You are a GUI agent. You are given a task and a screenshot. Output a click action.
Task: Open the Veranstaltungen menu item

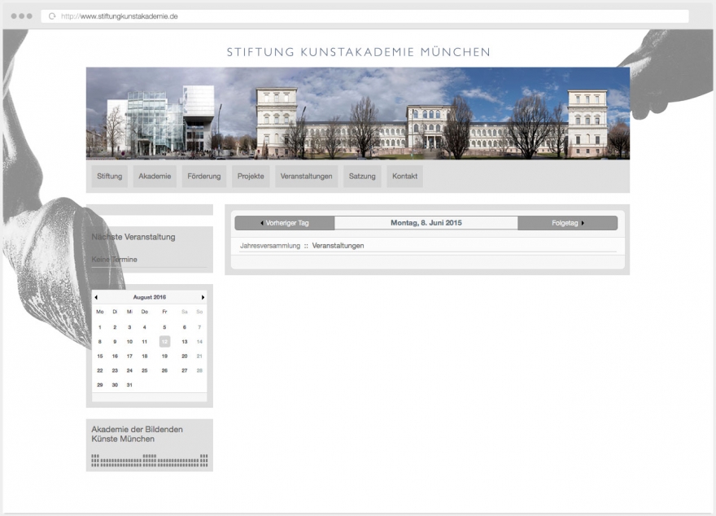(x=307, y=177)
